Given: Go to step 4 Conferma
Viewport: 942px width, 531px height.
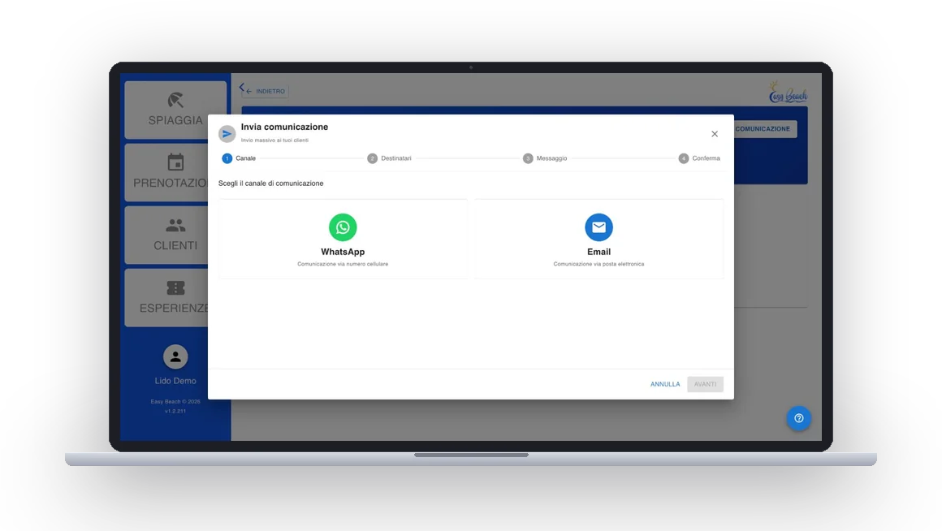Looking at the screenshot, I should (699, 158).
